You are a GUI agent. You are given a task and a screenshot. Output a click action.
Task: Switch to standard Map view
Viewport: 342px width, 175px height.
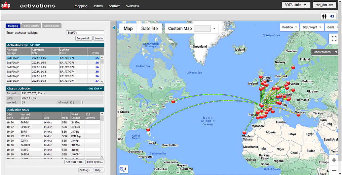coord(128,28)
